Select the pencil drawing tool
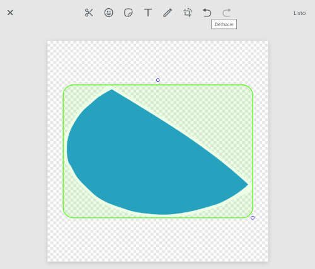315x269 pixels. 168,13
